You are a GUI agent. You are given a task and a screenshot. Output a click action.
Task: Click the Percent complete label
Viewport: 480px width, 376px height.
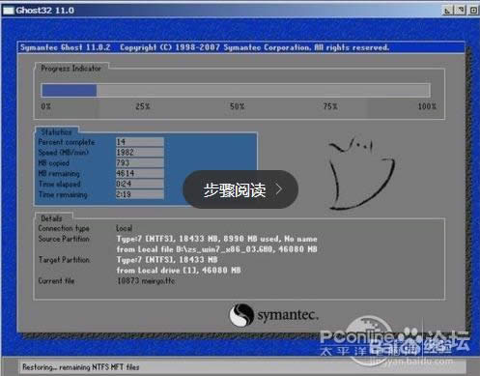[67, 142]
